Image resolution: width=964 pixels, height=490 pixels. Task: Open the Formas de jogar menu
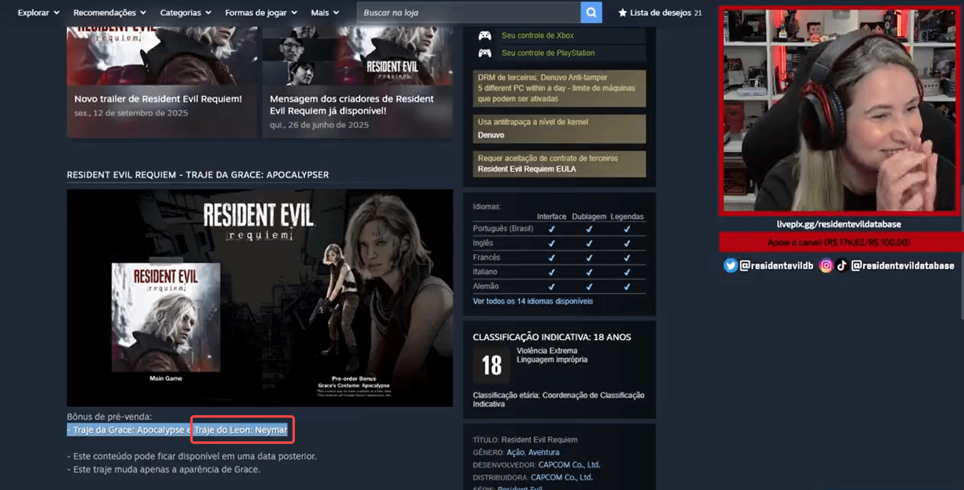261,12
